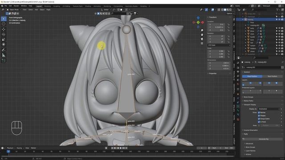Toggle visibility of the selected collection
Viewport: 285px width, 160px height.
pos(279,20)
